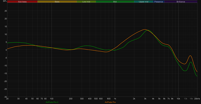Click the orange curve peak near 16k
The width and height of the screenshot is (201, 104).
pos(190,55)
